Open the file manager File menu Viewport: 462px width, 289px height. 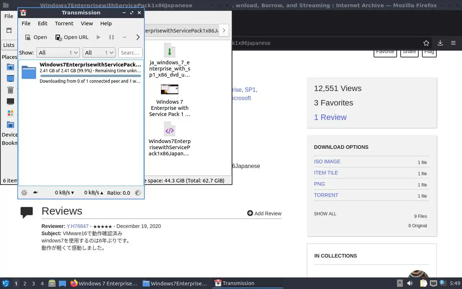coord(9,16)
